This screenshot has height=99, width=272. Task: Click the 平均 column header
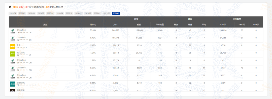[204, 24]
